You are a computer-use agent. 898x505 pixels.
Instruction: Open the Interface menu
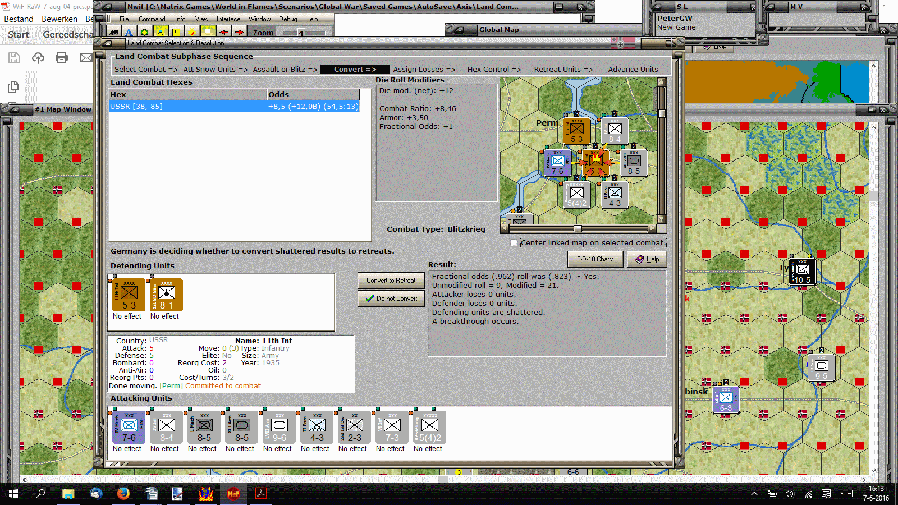228,19
